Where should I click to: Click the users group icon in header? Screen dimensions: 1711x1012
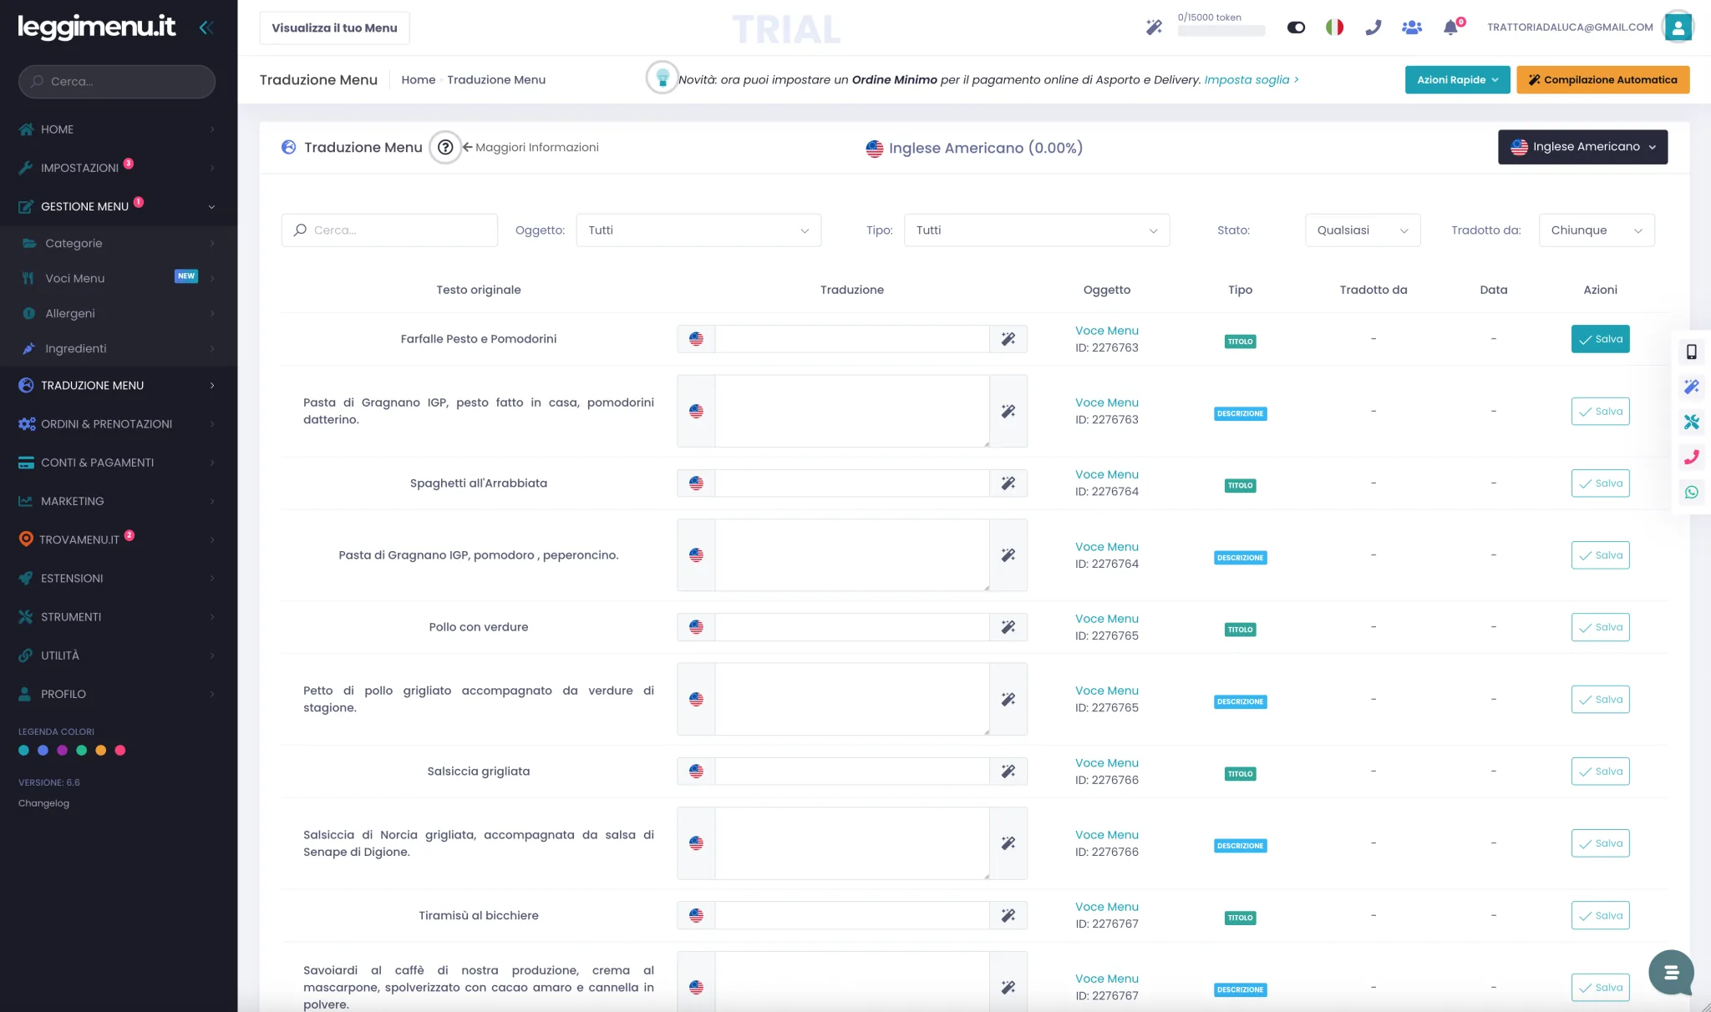(x=1412, y=28)
